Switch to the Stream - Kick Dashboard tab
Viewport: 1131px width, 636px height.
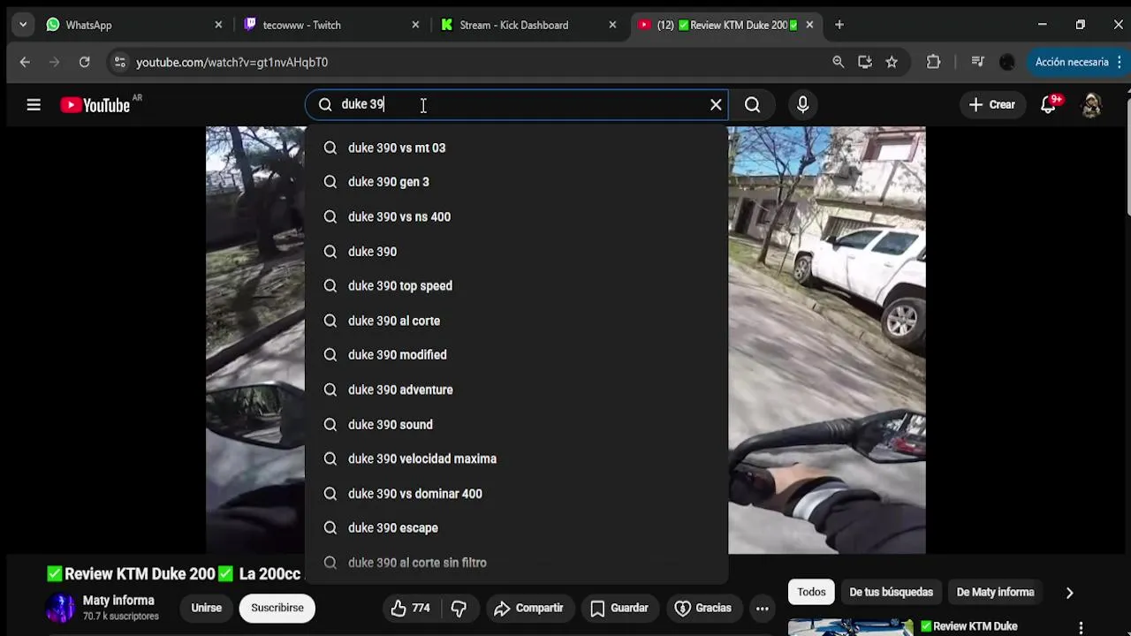coord(529,25)
